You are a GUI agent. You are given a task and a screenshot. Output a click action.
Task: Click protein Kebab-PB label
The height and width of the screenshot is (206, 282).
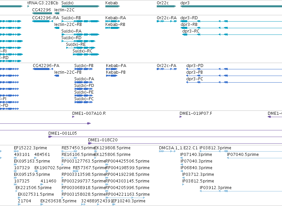[116, 72]
